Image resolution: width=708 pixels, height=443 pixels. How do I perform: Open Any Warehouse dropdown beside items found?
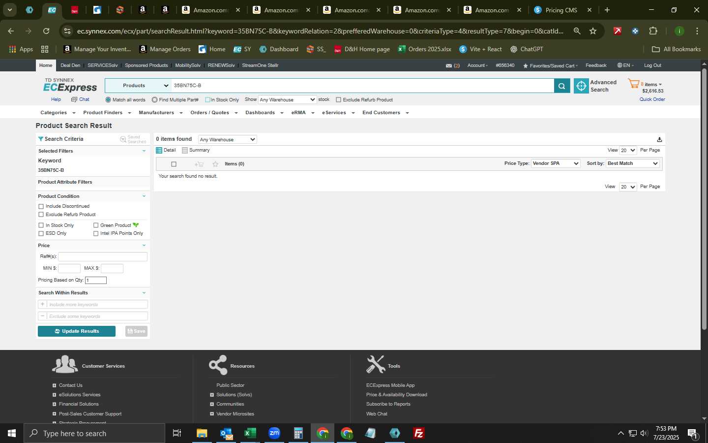click(x=227, y=139)
